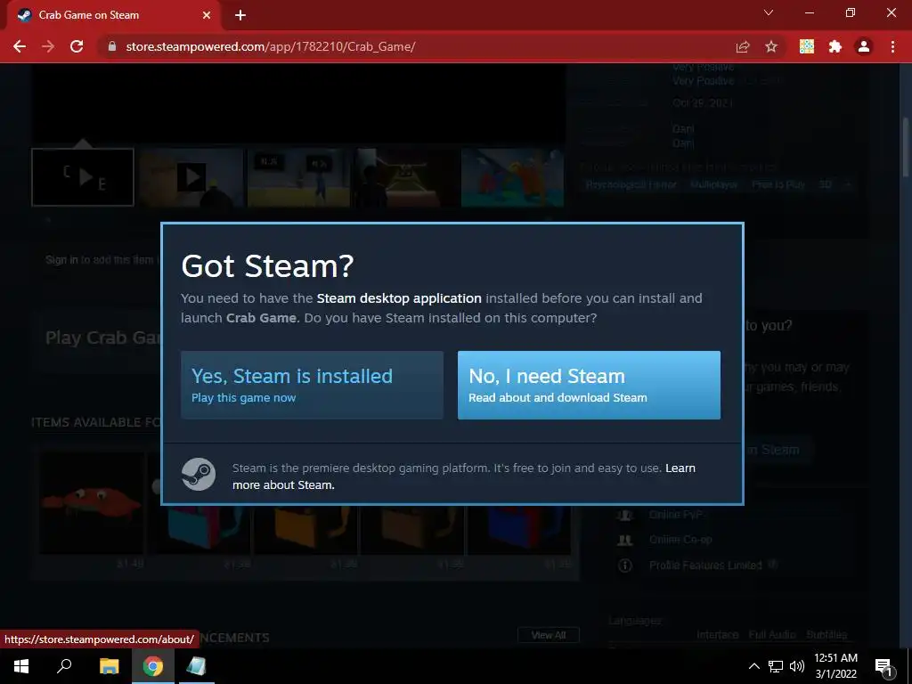Open the colorful grid extension icon
Viewport: 912px width, 684px height.
807,46
